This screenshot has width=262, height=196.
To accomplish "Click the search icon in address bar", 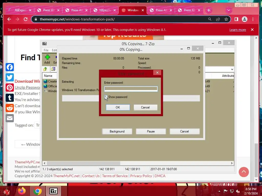I will click(x=210, y=19).
